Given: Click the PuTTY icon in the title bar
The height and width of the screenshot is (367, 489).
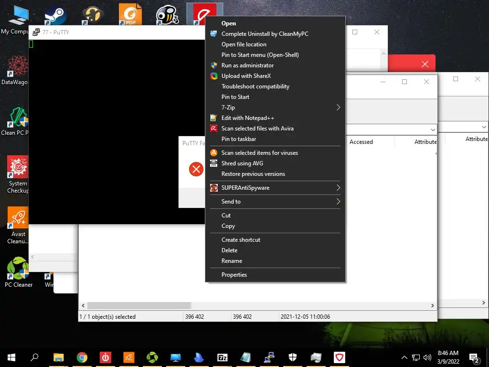Looking at the screenshot, I should (x=36, y=32).
